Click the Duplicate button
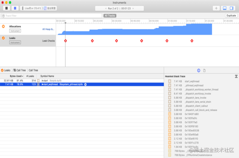 pos(231,16)
